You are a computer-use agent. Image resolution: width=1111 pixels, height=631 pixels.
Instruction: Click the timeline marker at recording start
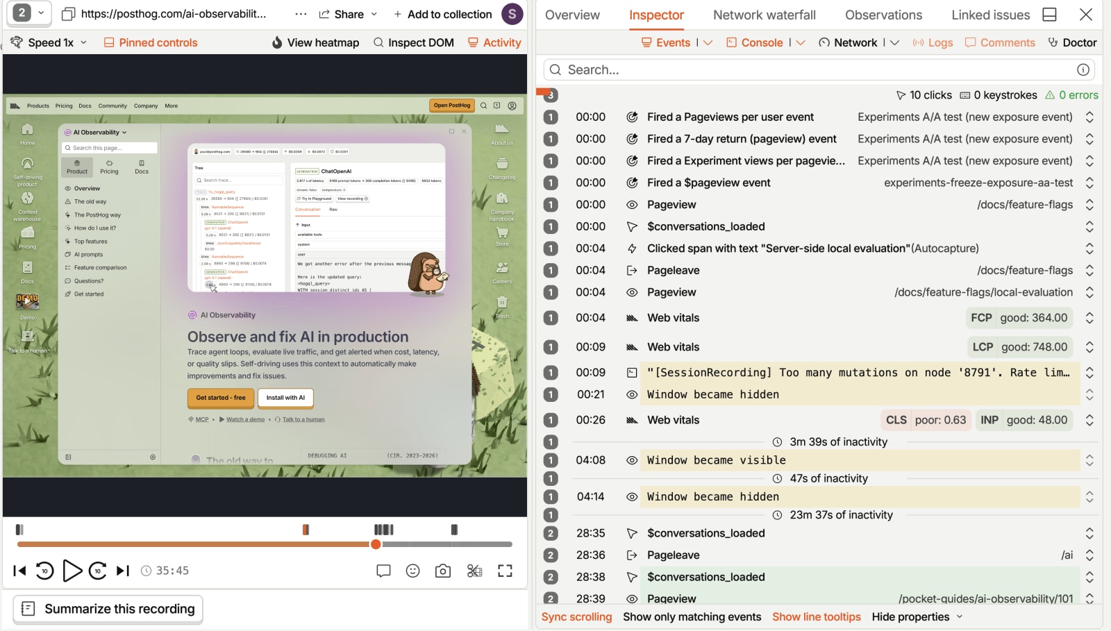19,530
